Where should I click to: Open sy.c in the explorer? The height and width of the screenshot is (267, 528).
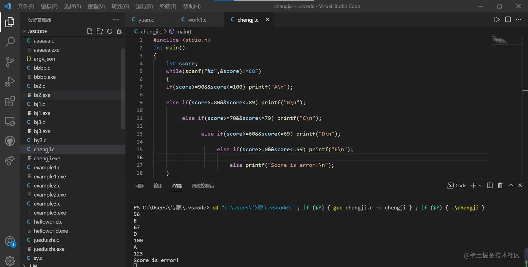pos(73,258)
